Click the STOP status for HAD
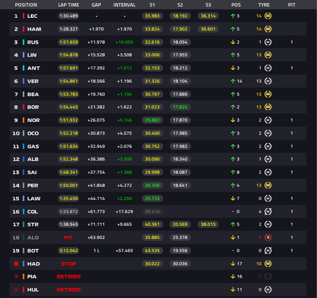317x298 pixels. 69,264
